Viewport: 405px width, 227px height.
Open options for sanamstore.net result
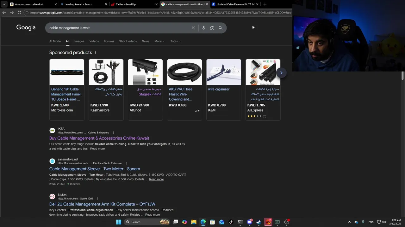tap(127, 163)
